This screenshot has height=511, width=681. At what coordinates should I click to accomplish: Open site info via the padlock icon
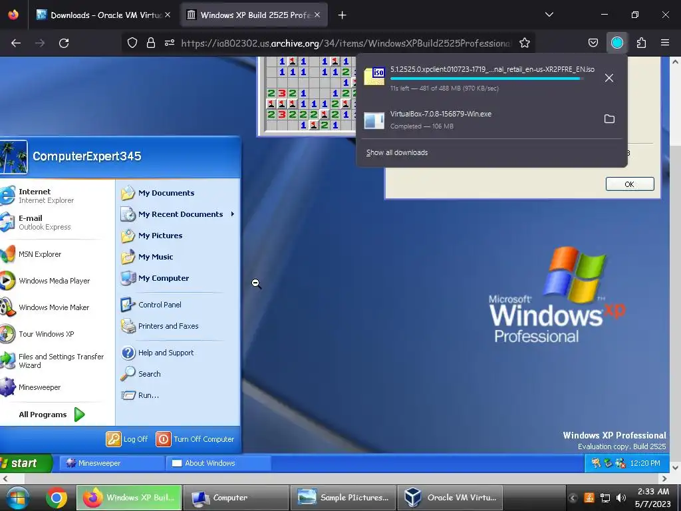(151, 43)
